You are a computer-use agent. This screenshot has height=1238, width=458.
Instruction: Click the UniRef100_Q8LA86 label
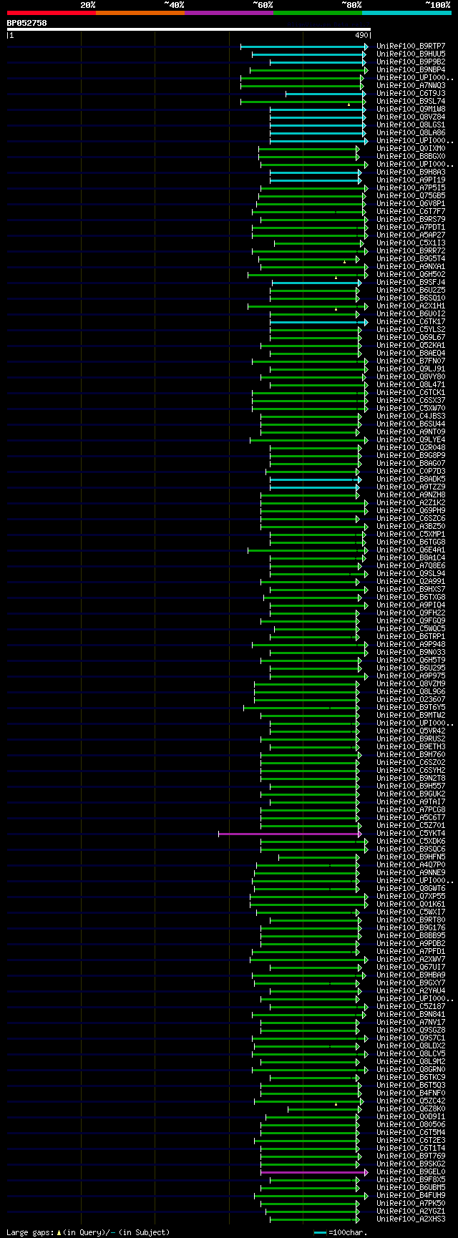pos(411,132)
